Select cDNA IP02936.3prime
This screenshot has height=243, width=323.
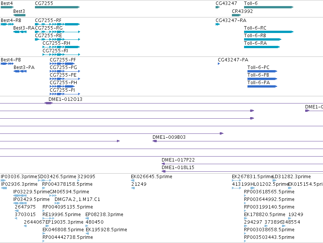[x=4, y=188]
